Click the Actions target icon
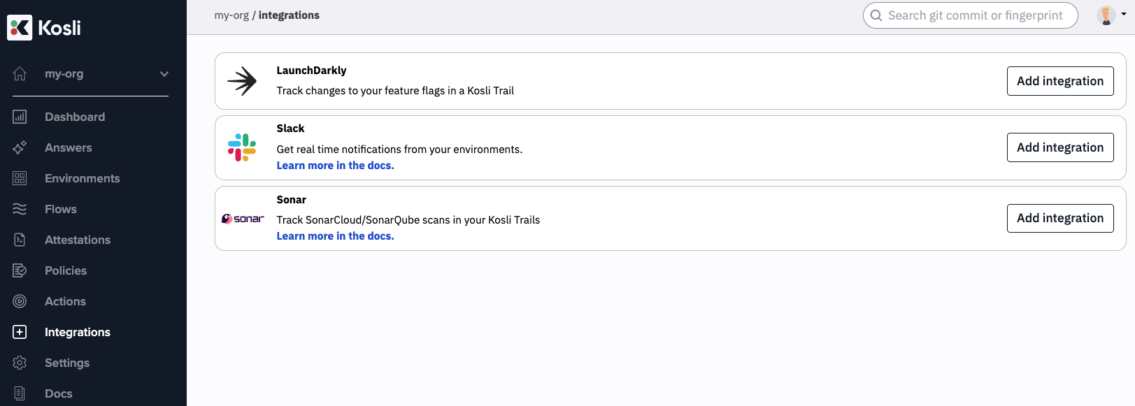This screenshot has height=406, width=1135. click(x=20, y=301)
